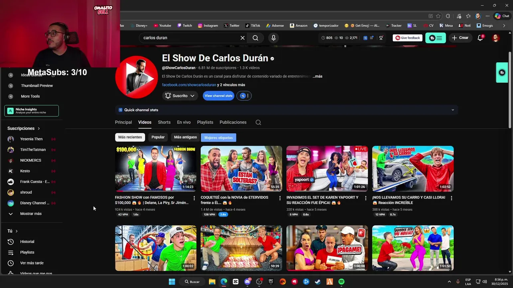Viewport: 513px width, 288px height.
Task: Open Ver más tarde in sidebar
Action: click(x=32, y=263)
